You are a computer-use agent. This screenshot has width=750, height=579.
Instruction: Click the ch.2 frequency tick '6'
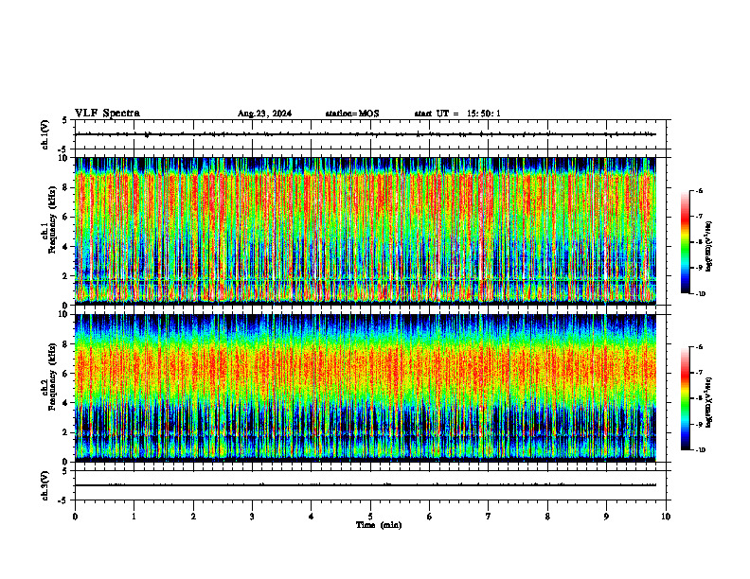pyautogui.click(x=66, y=374)
